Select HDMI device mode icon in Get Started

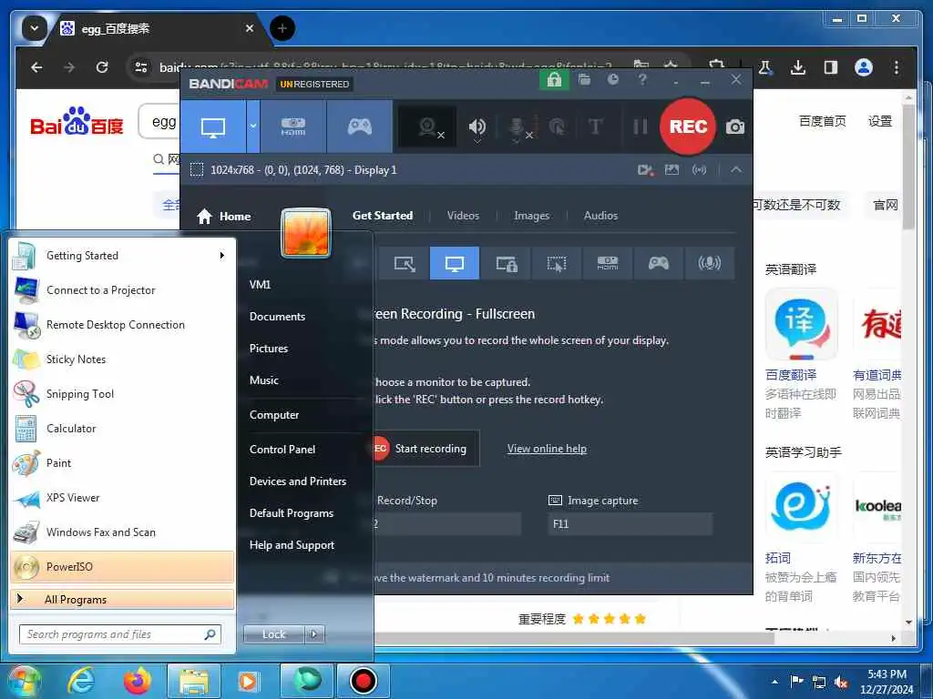[x=608, y=263]
